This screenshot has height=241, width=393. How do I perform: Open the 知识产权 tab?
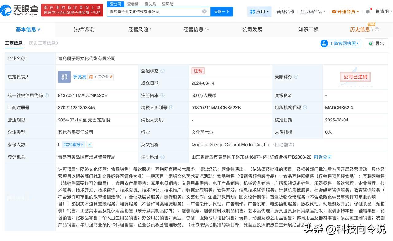click(x=308, y=29)
